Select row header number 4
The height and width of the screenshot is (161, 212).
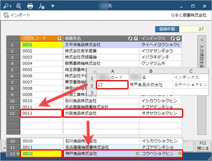tap(13, 64)
